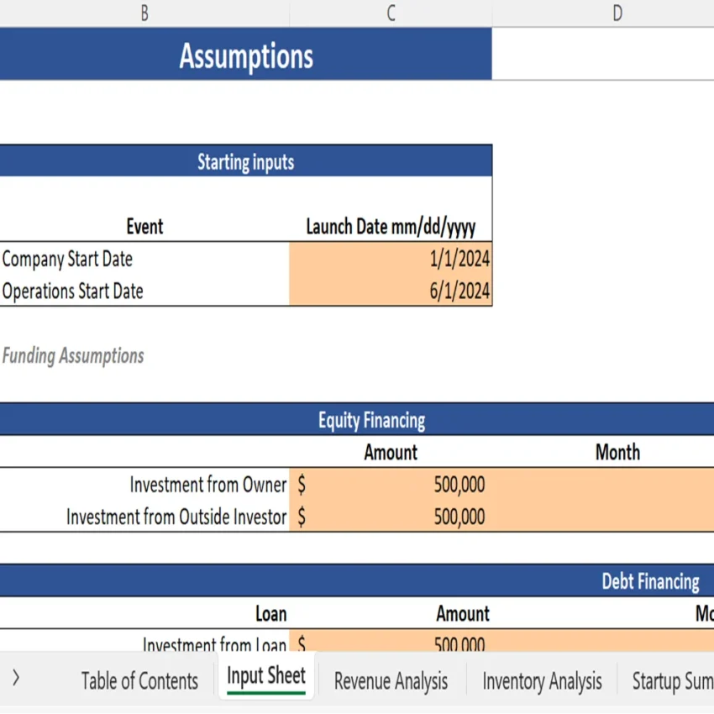The image size is (714, 714).
Task: Select the Operations Start Date value cell
Action: click(390, 291)
